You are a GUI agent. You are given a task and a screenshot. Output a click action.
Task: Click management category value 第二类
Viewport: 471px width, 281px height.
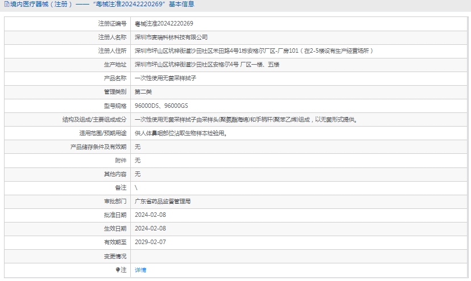pyautogui.click(x=143, y=92)
